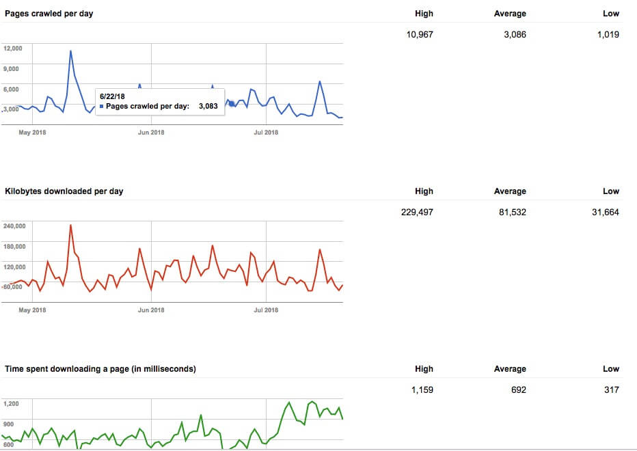Click the 120,000 axis label on red chart
Viewport: 637px width, 451px height.
coord(14,266)
